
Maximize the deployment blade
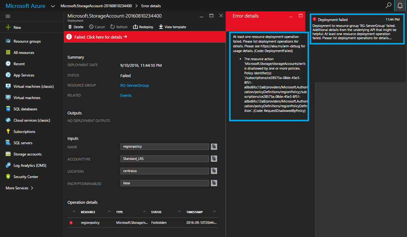pos(211,16)
